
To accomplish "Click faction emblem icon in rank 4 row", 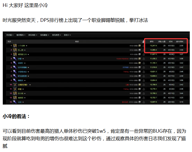I will tap(140, 59).
